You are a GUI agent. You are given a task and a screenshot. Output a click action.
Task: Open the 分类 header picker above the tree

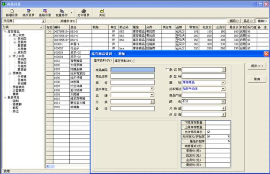pos(41,27)
